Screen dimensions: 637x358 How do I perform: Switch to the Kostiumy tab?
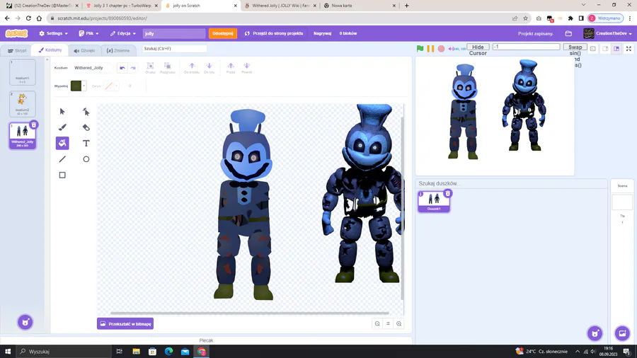[x=50, y=50]
